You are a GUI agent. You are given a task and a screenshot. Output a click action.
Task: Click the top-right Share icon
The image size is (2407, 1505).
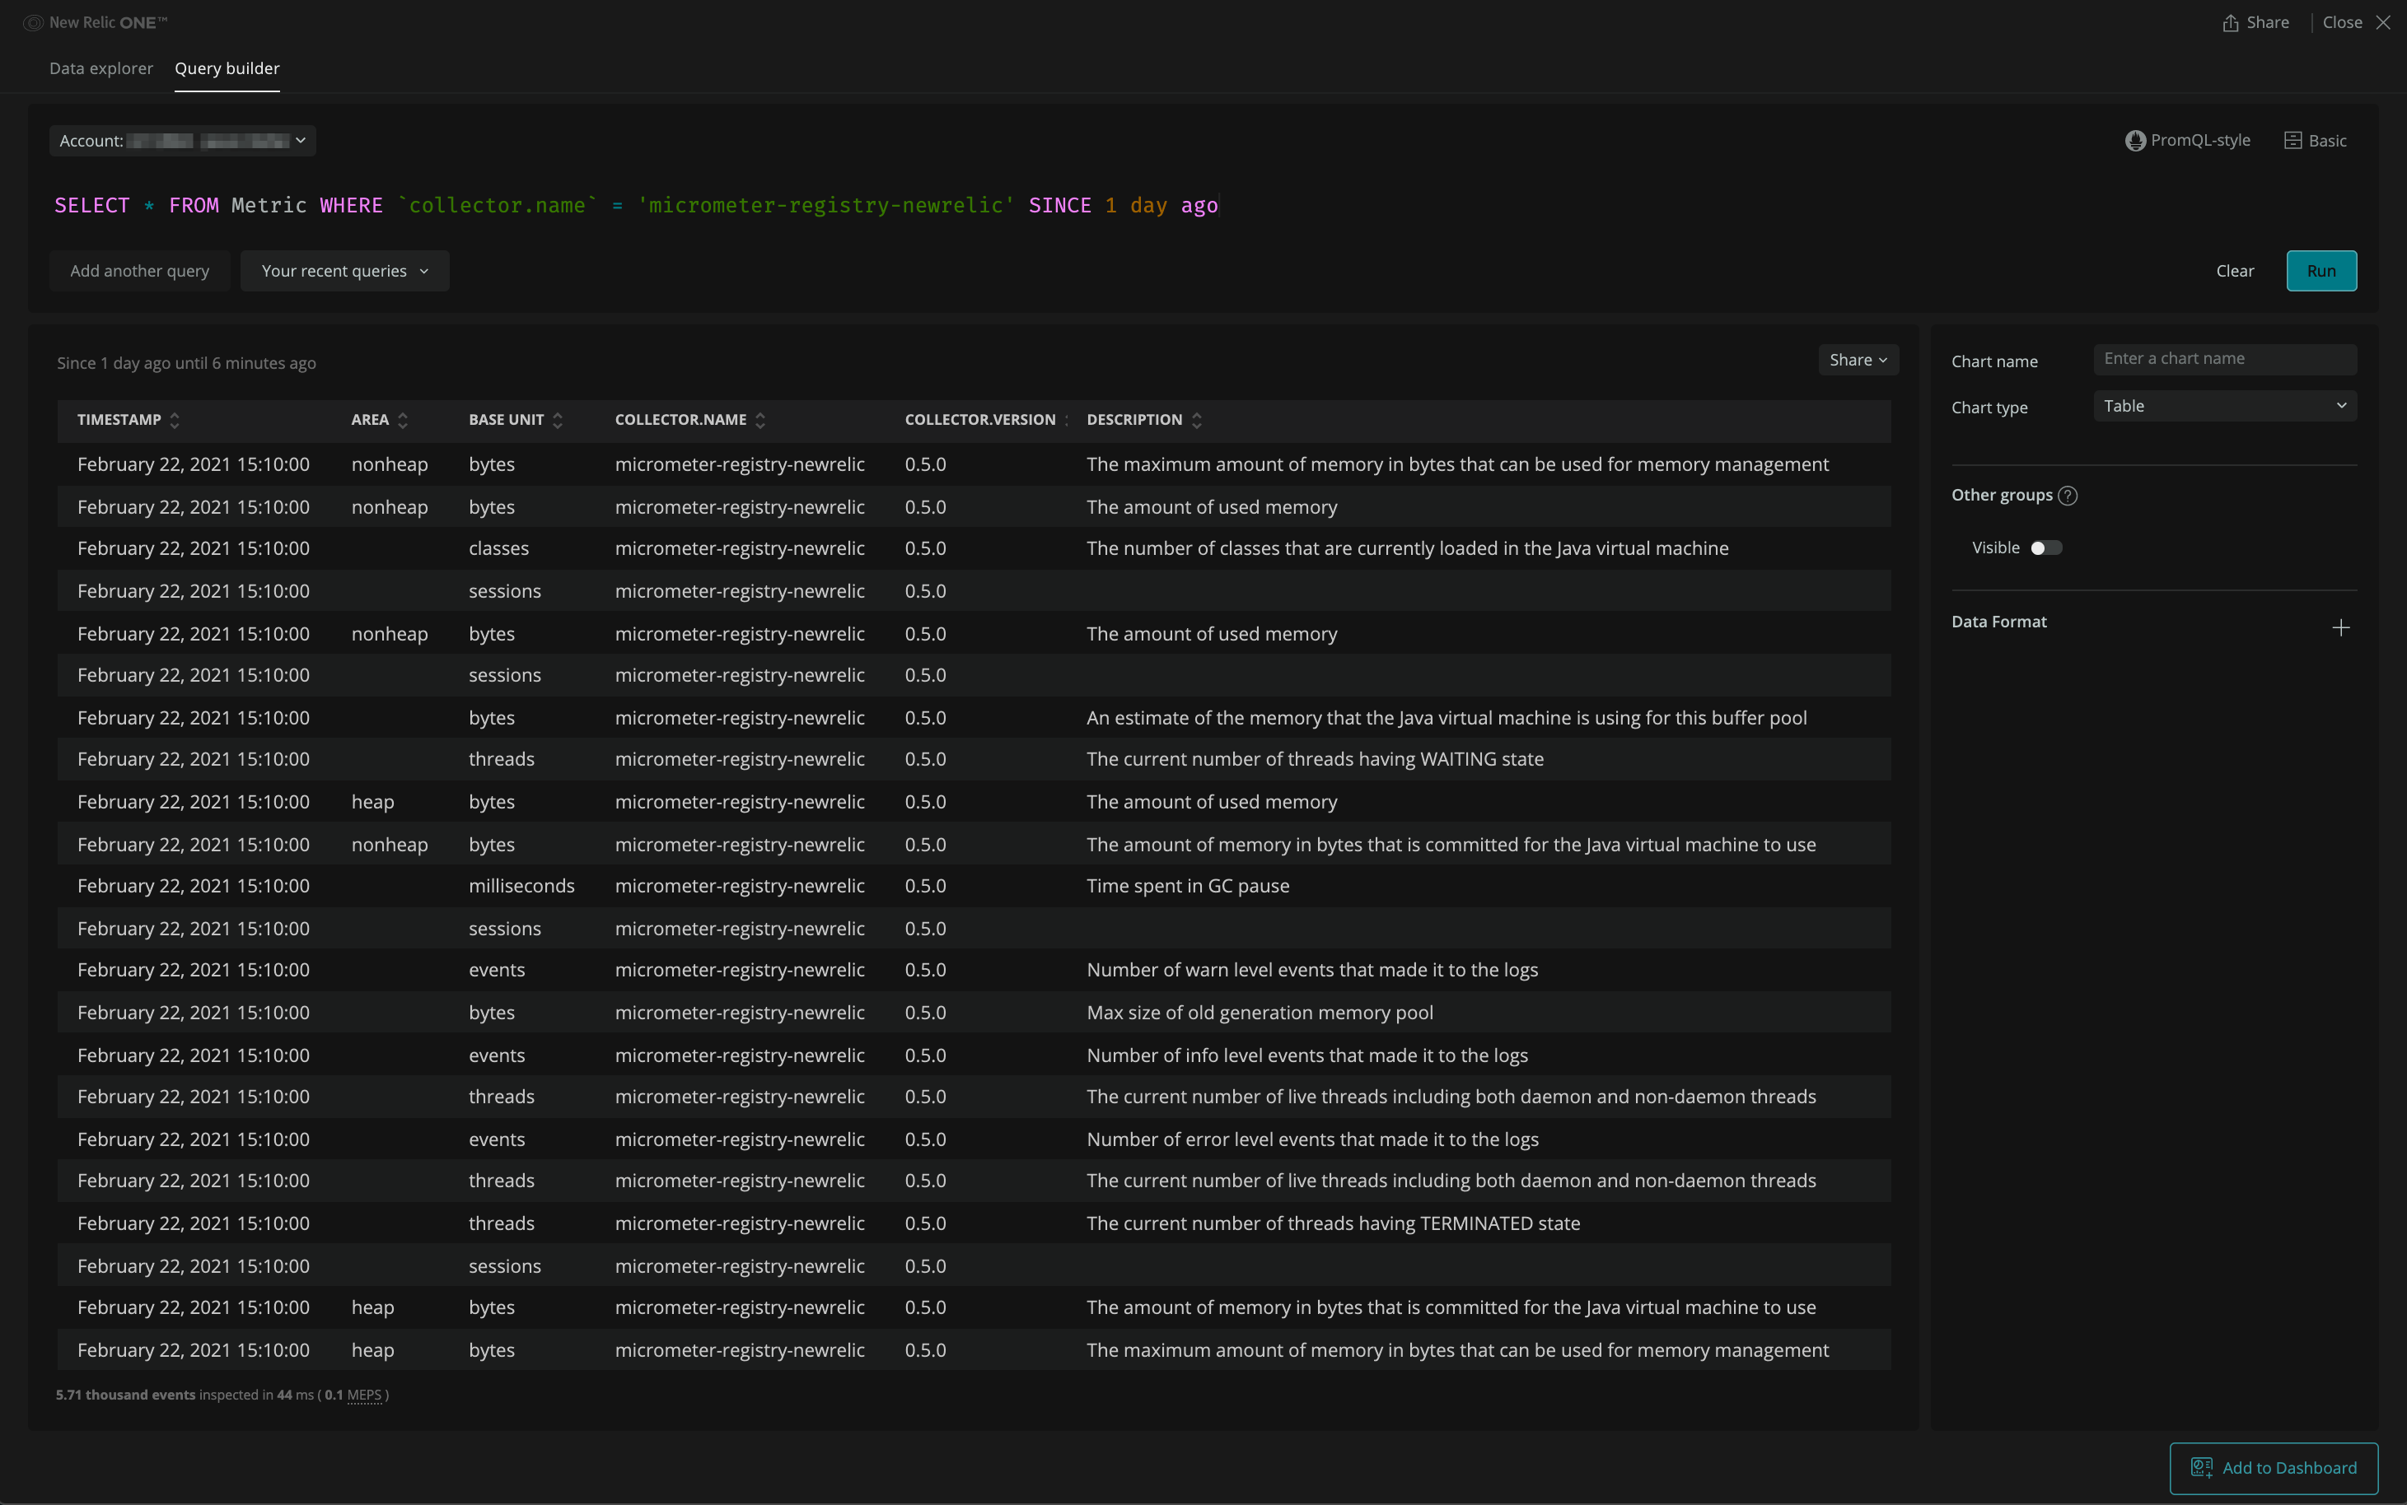point(2230,23)
